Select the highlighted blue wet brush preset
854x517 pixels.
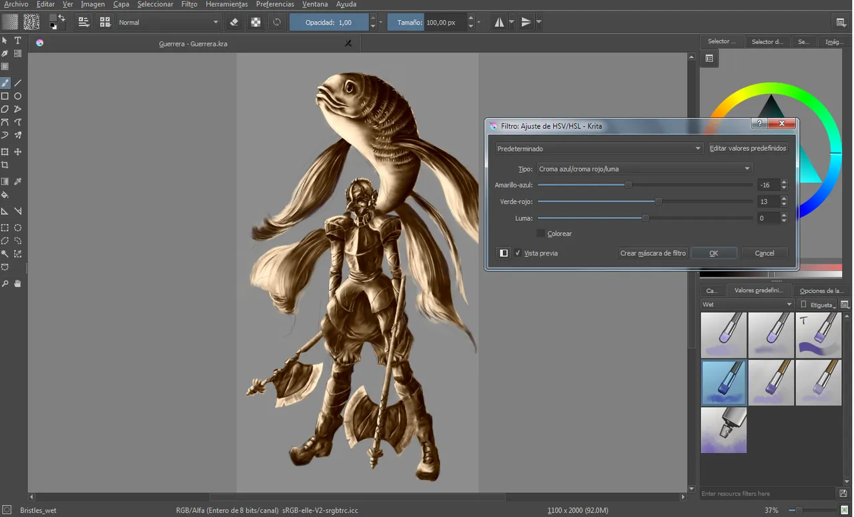723,383
